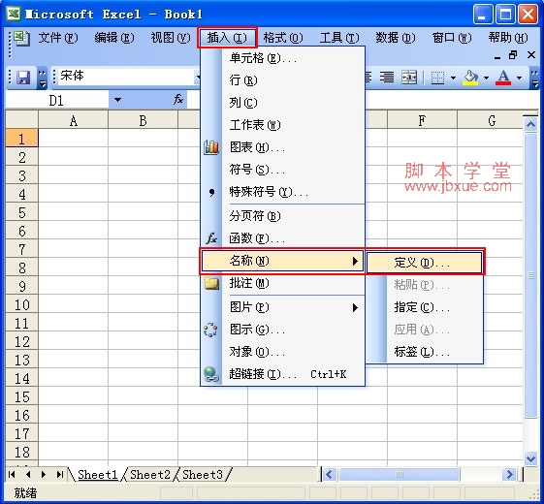
Task: Select the Sheet1 tab
Action: coord(98,474)
